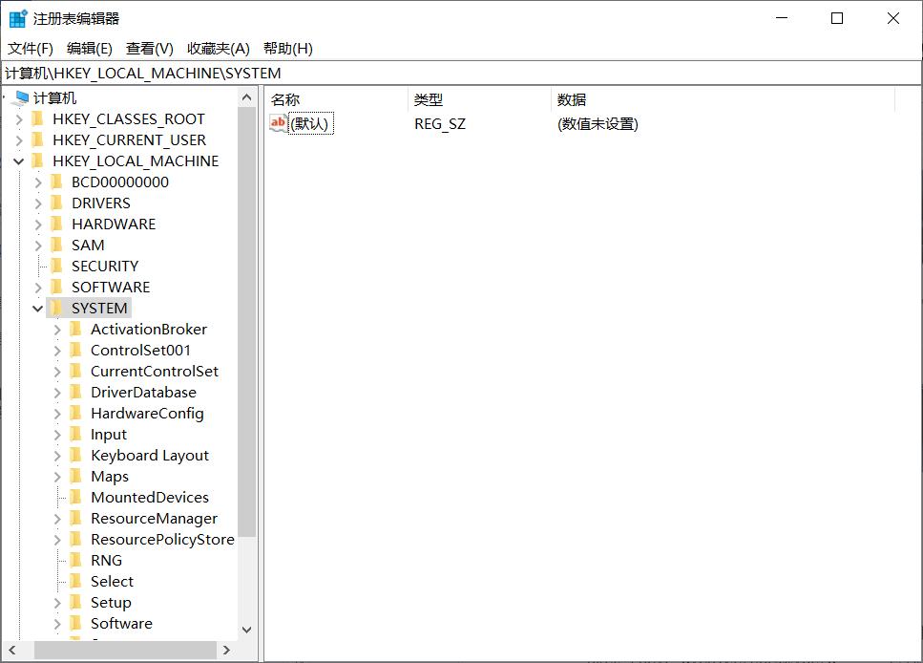Select the (默认) value entry
923x663 pixels.
[x=309, y=123]
